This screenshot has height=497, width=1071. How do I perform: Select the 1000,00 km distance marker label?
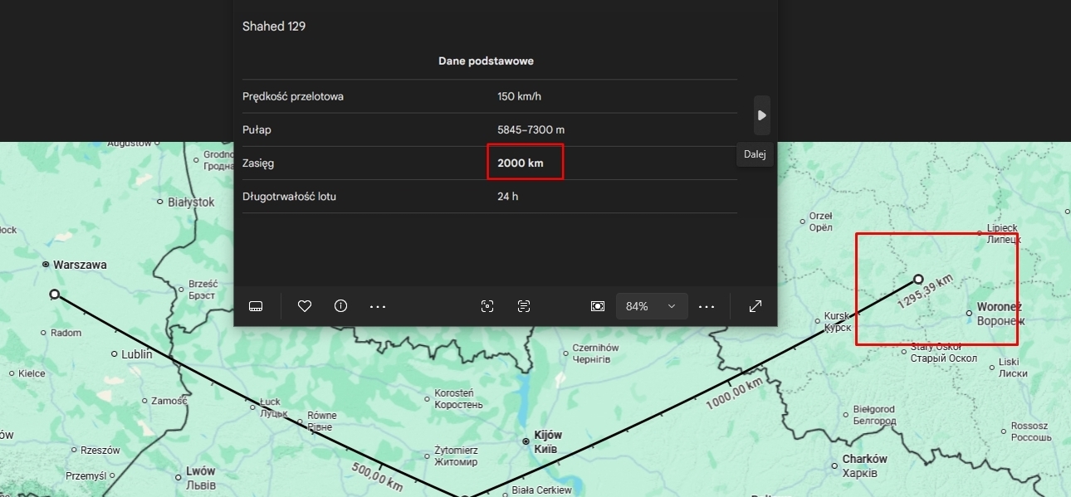(x=734, y=394)
